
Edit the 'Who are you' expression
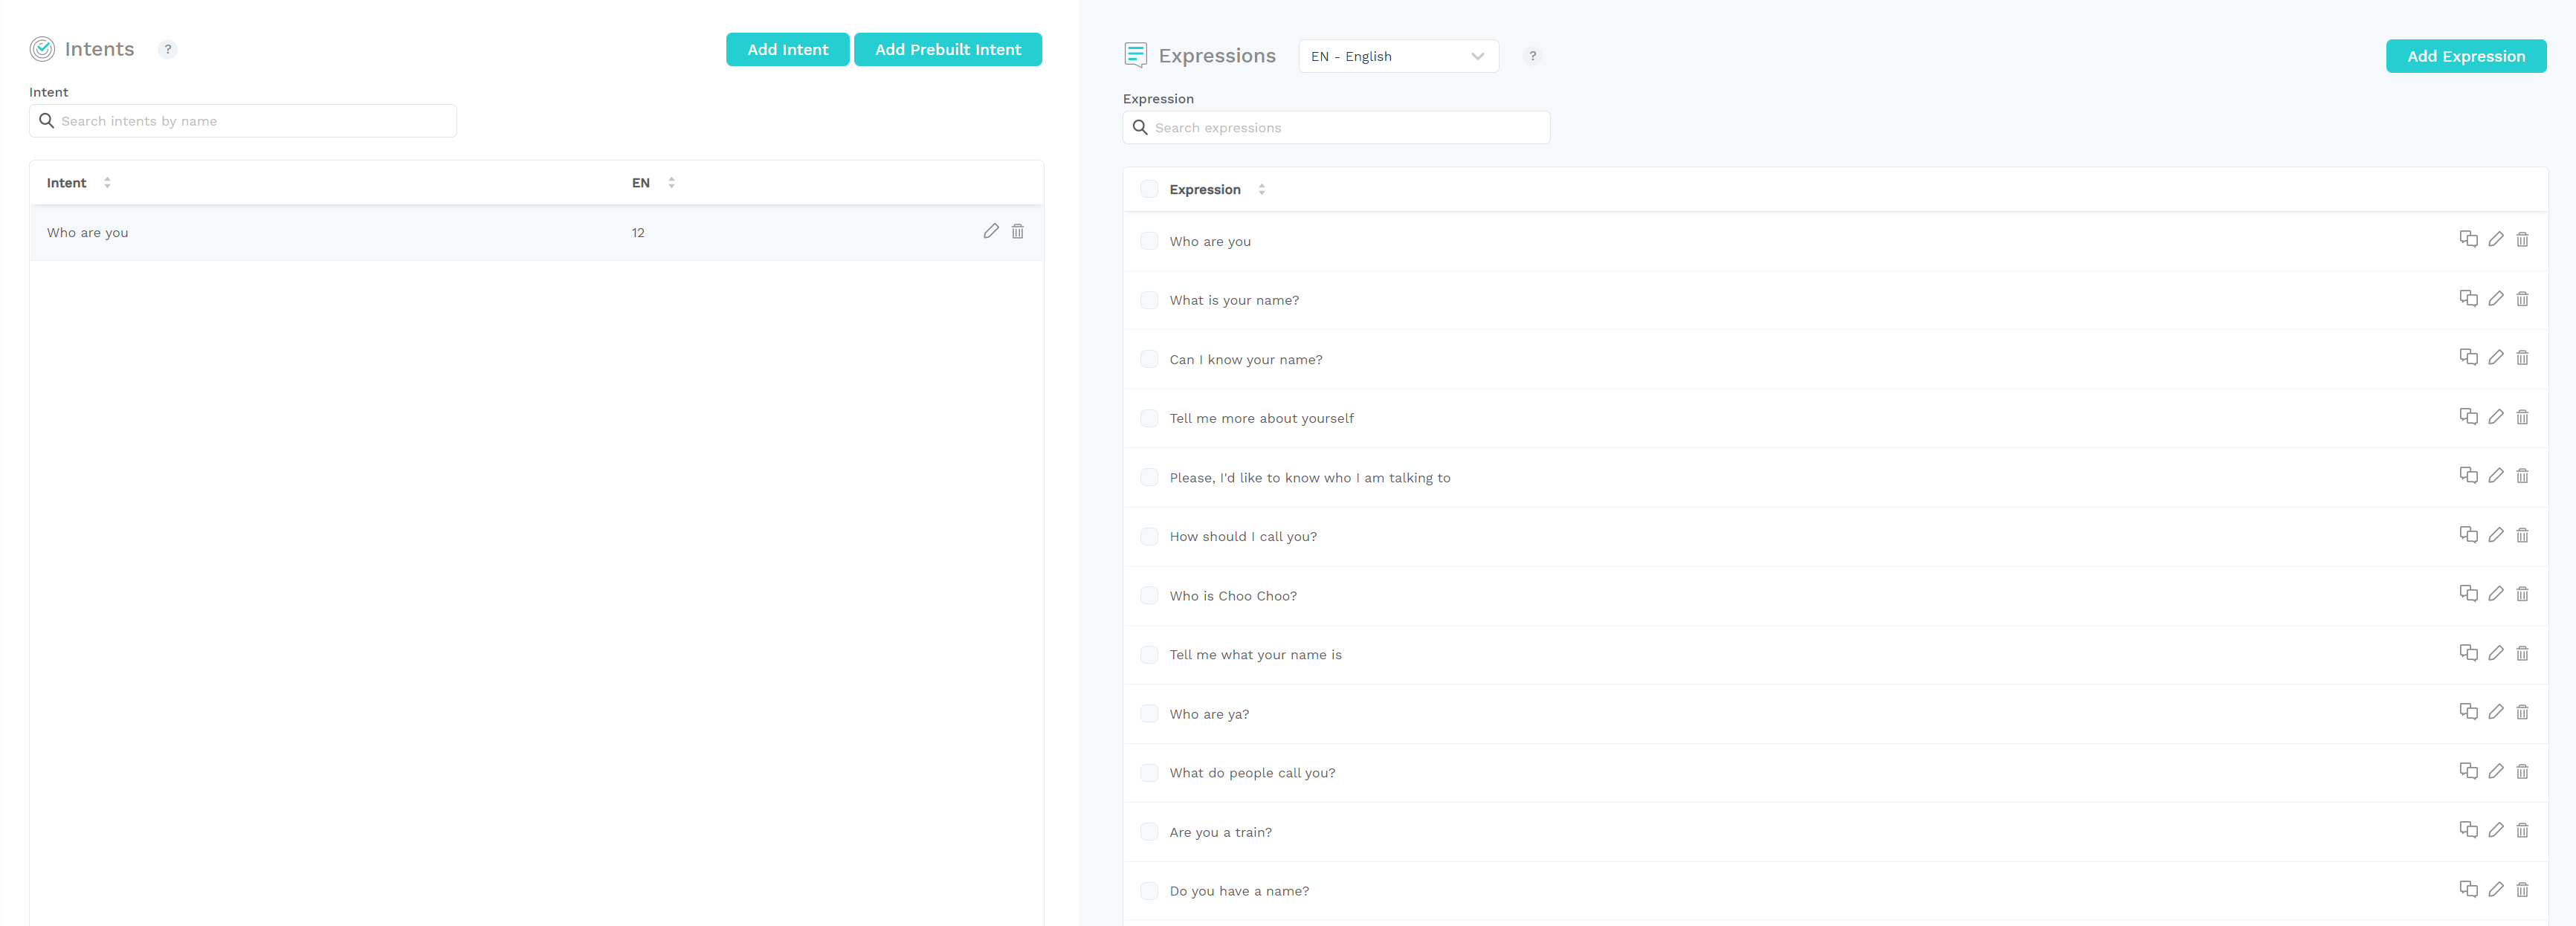pos(2495,239)
